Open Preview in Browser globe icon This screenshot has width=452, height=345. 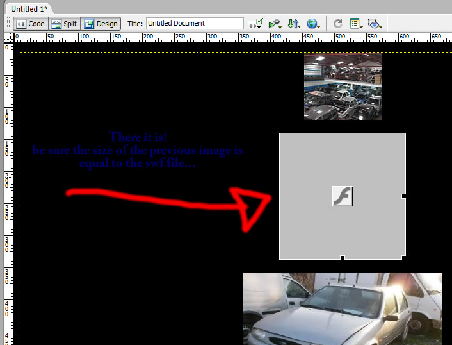click(313, 24)
